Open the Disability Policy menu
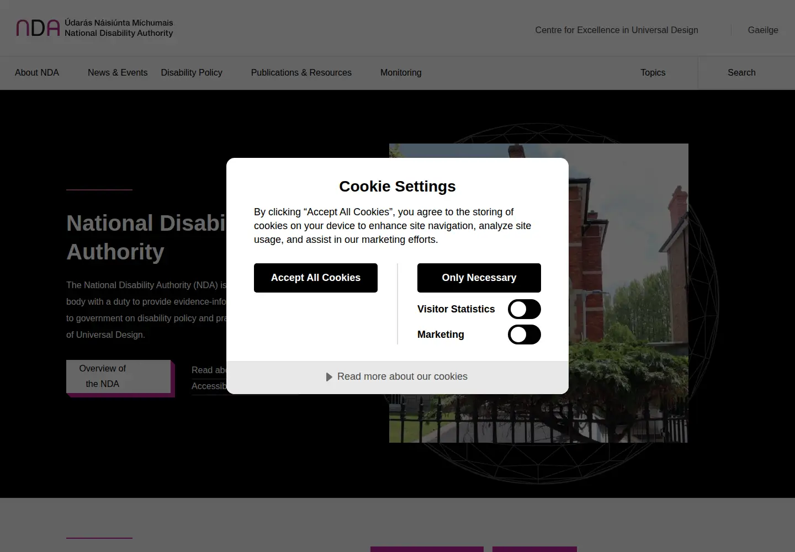Viewport: 795px width, 552px height. [192, 72]
